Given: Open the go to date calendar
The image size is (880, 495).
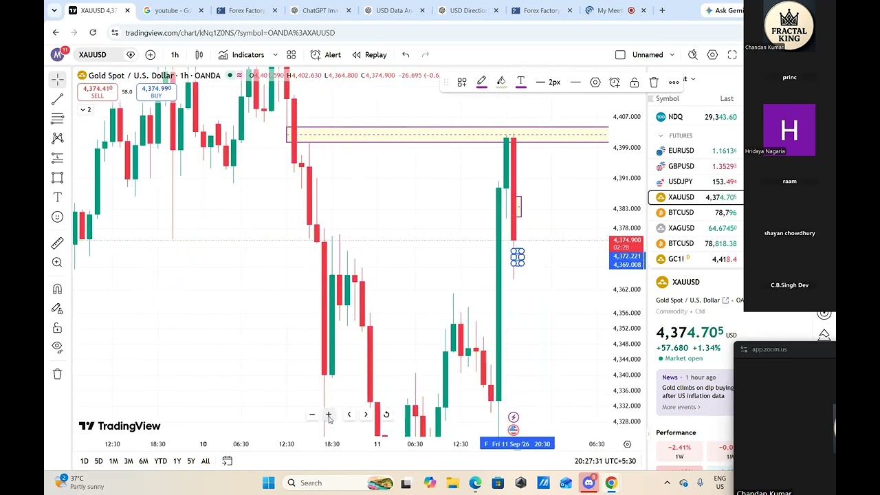Looking at the screenshot, I should 228,461.
